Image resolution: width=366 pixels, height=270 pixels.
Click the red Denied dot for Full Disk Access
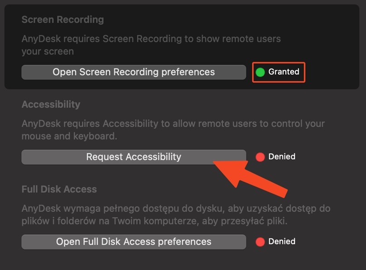point(260,242)
